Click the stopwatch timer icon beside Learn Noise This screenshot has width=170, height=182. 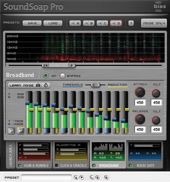click(x=46, y=86)
